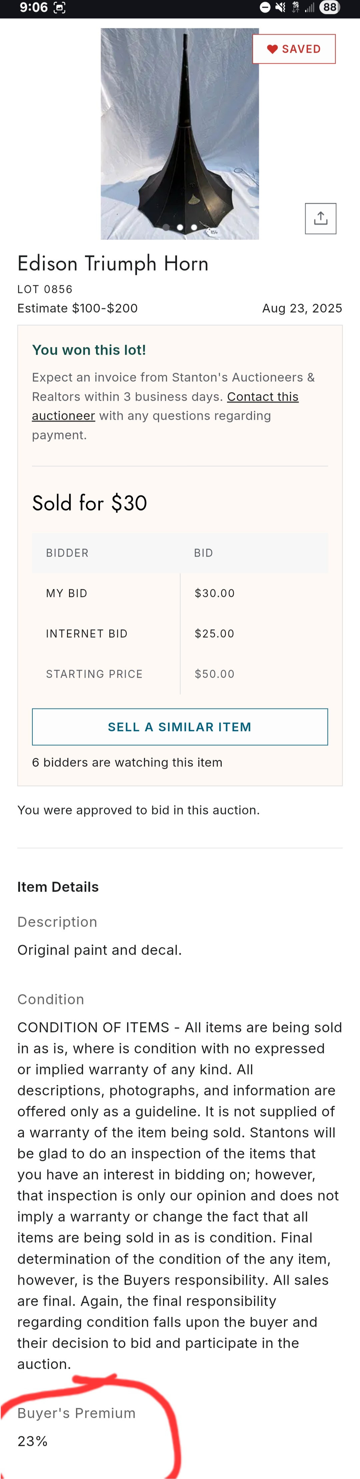Tap the screenshot icon in status bar
Image resolution: width=360 pixels, height=1479 pixels.
59,7
